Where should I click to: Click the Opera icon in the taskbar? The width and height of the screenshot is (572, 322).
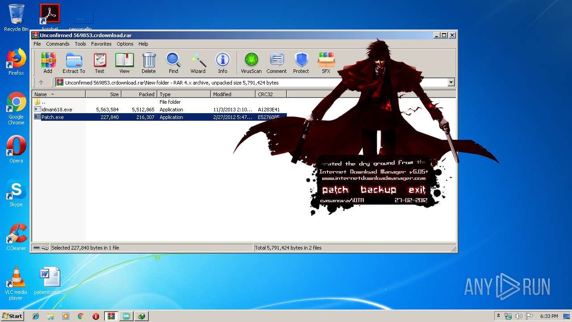coord(96,316)
